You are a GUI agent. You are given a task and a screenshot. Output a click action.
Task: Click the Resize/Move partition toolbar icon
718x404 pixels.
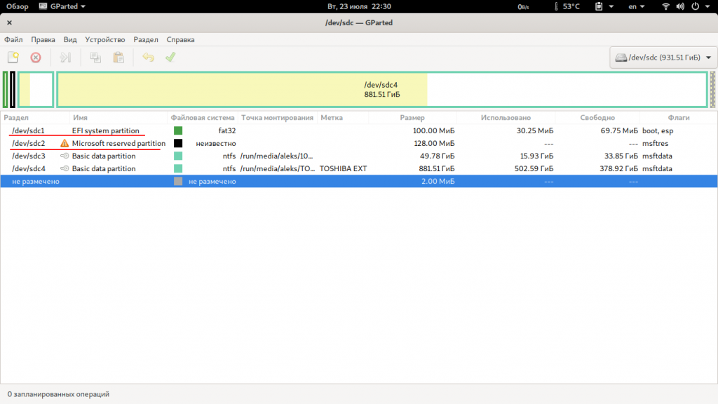click(65, 58)
